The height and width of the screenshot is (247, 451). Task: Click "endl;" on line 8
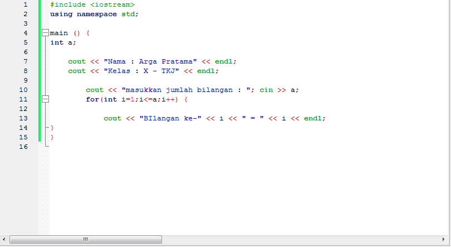pyautogui.click(x=208, y=71)
